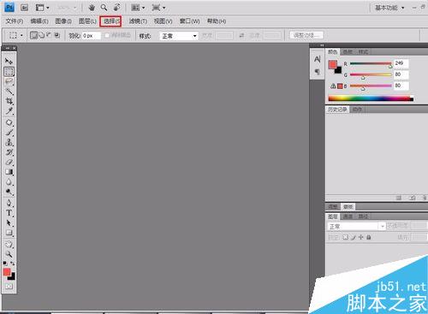The height and width of the screenshot is (314, 428).
Task: Click the Rotate View tool in application bar
Action: point(116,8)
